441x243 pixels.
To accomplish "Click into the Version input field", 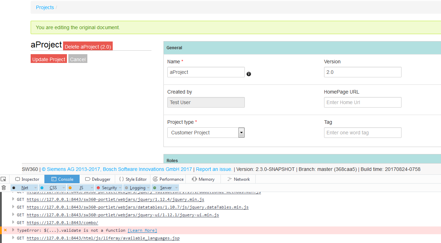I will pos(363,72).
